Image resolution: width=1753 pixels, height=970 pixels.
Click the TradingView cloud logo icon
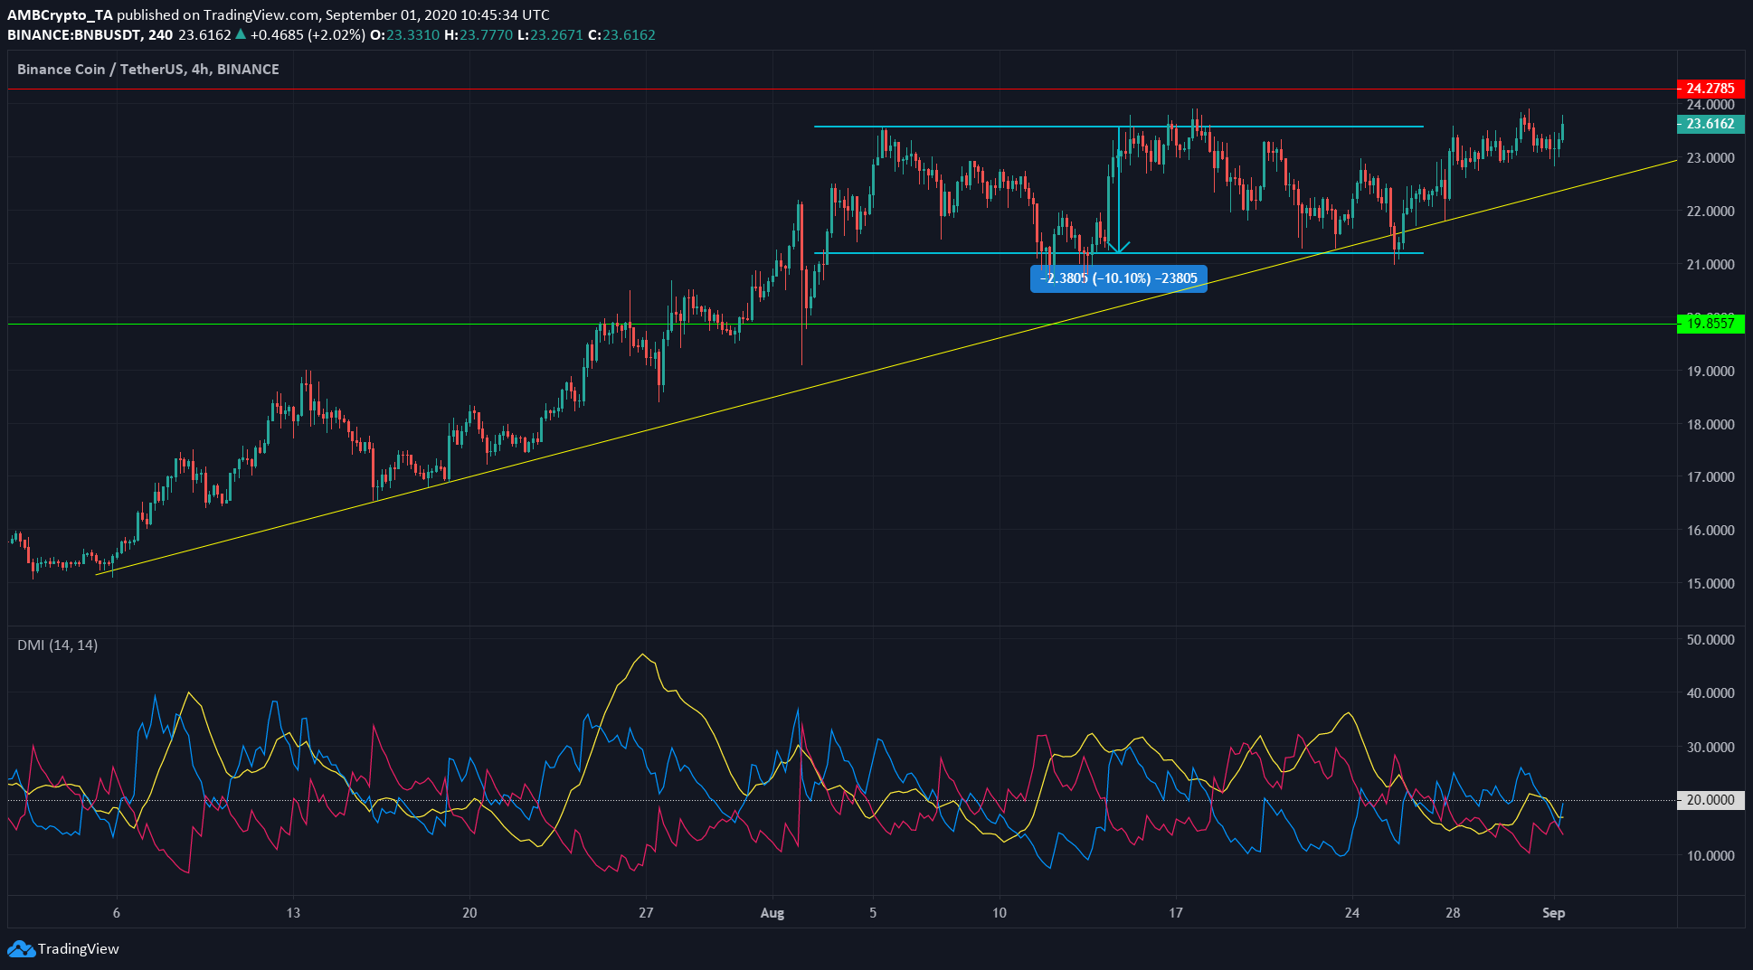pyautogui.click(x=21, y=948)
